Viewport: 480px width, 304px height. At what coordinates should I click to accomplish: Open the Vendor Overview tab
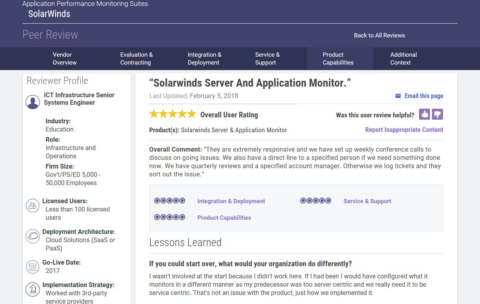click(65, 59)
